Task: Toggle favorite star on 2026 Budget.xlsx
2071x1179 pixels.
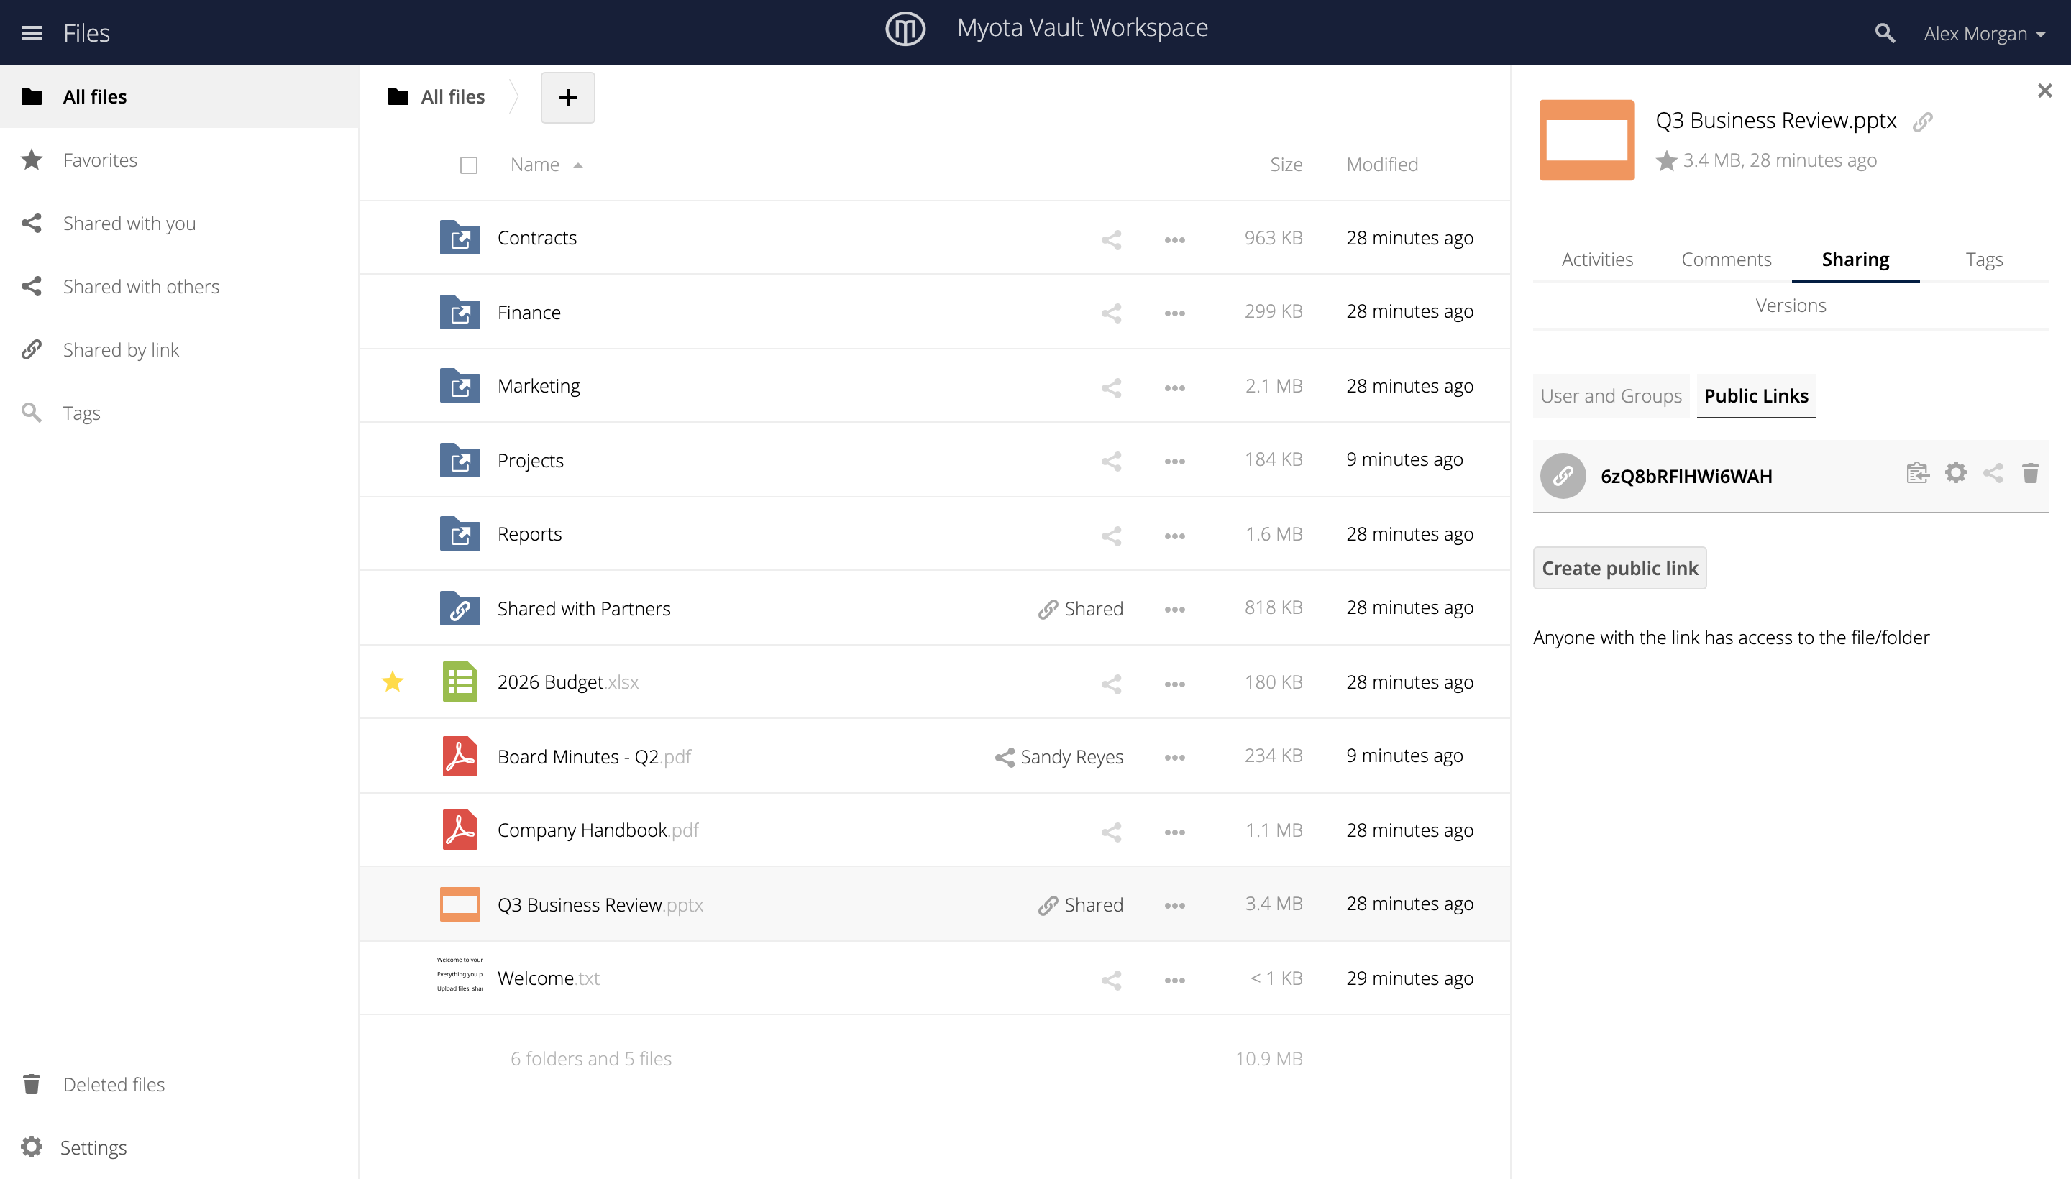Action: (x=392, y=682)
